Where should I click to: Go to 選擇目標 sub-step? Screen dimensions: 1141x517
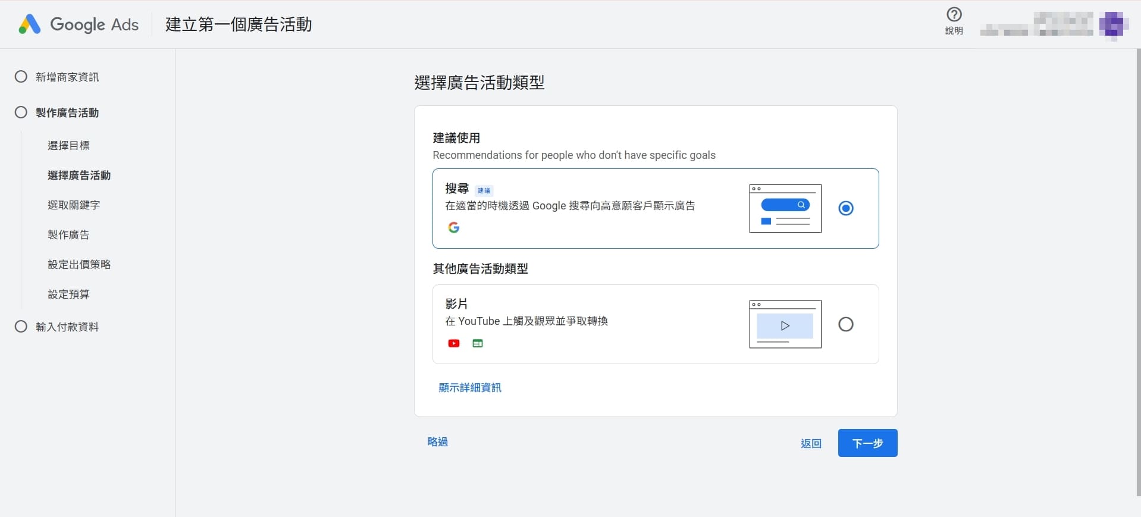68,145
